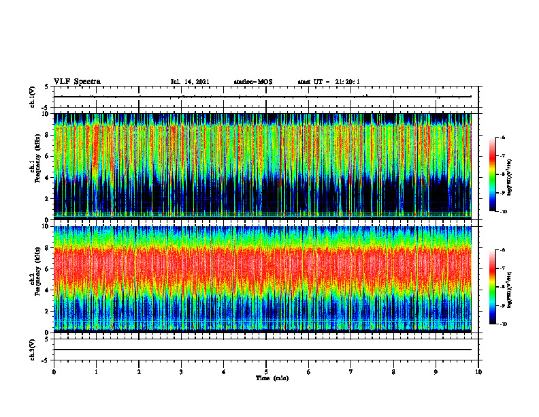Click the "VLF Spectra" title text

pos(77,82)
